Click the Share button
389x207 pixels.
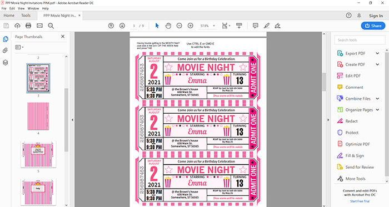(373, 26)
